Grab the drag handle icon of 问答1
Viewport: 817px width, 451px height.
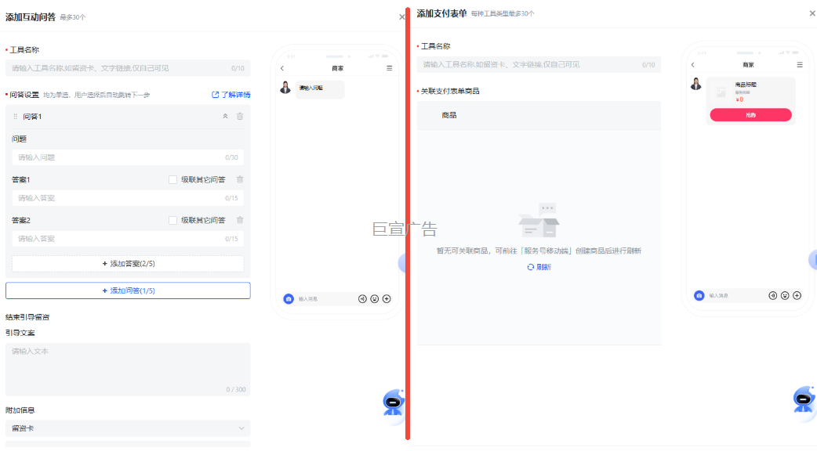pyautogui.click(x=15, y=116)
